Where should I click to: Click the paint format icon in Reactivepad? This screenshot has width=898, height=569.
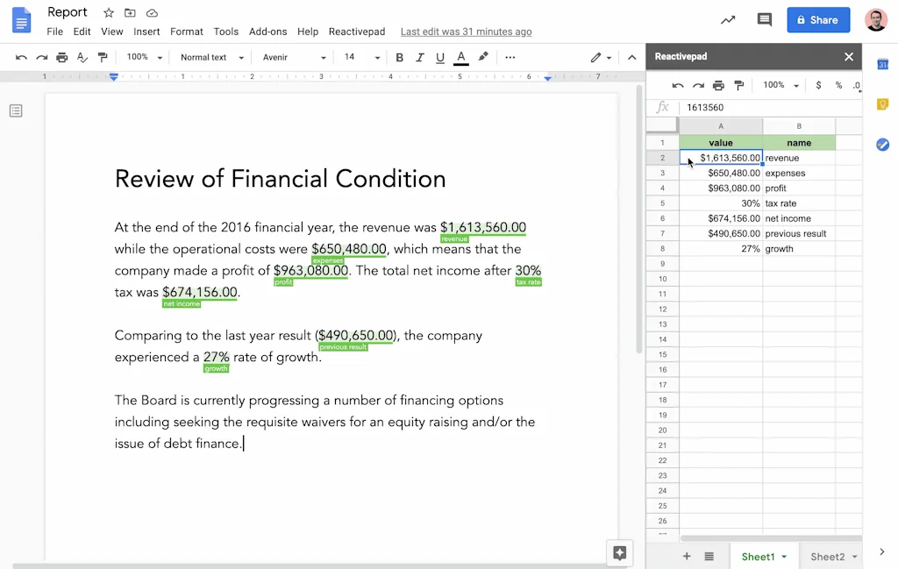(x=739, y=85)
